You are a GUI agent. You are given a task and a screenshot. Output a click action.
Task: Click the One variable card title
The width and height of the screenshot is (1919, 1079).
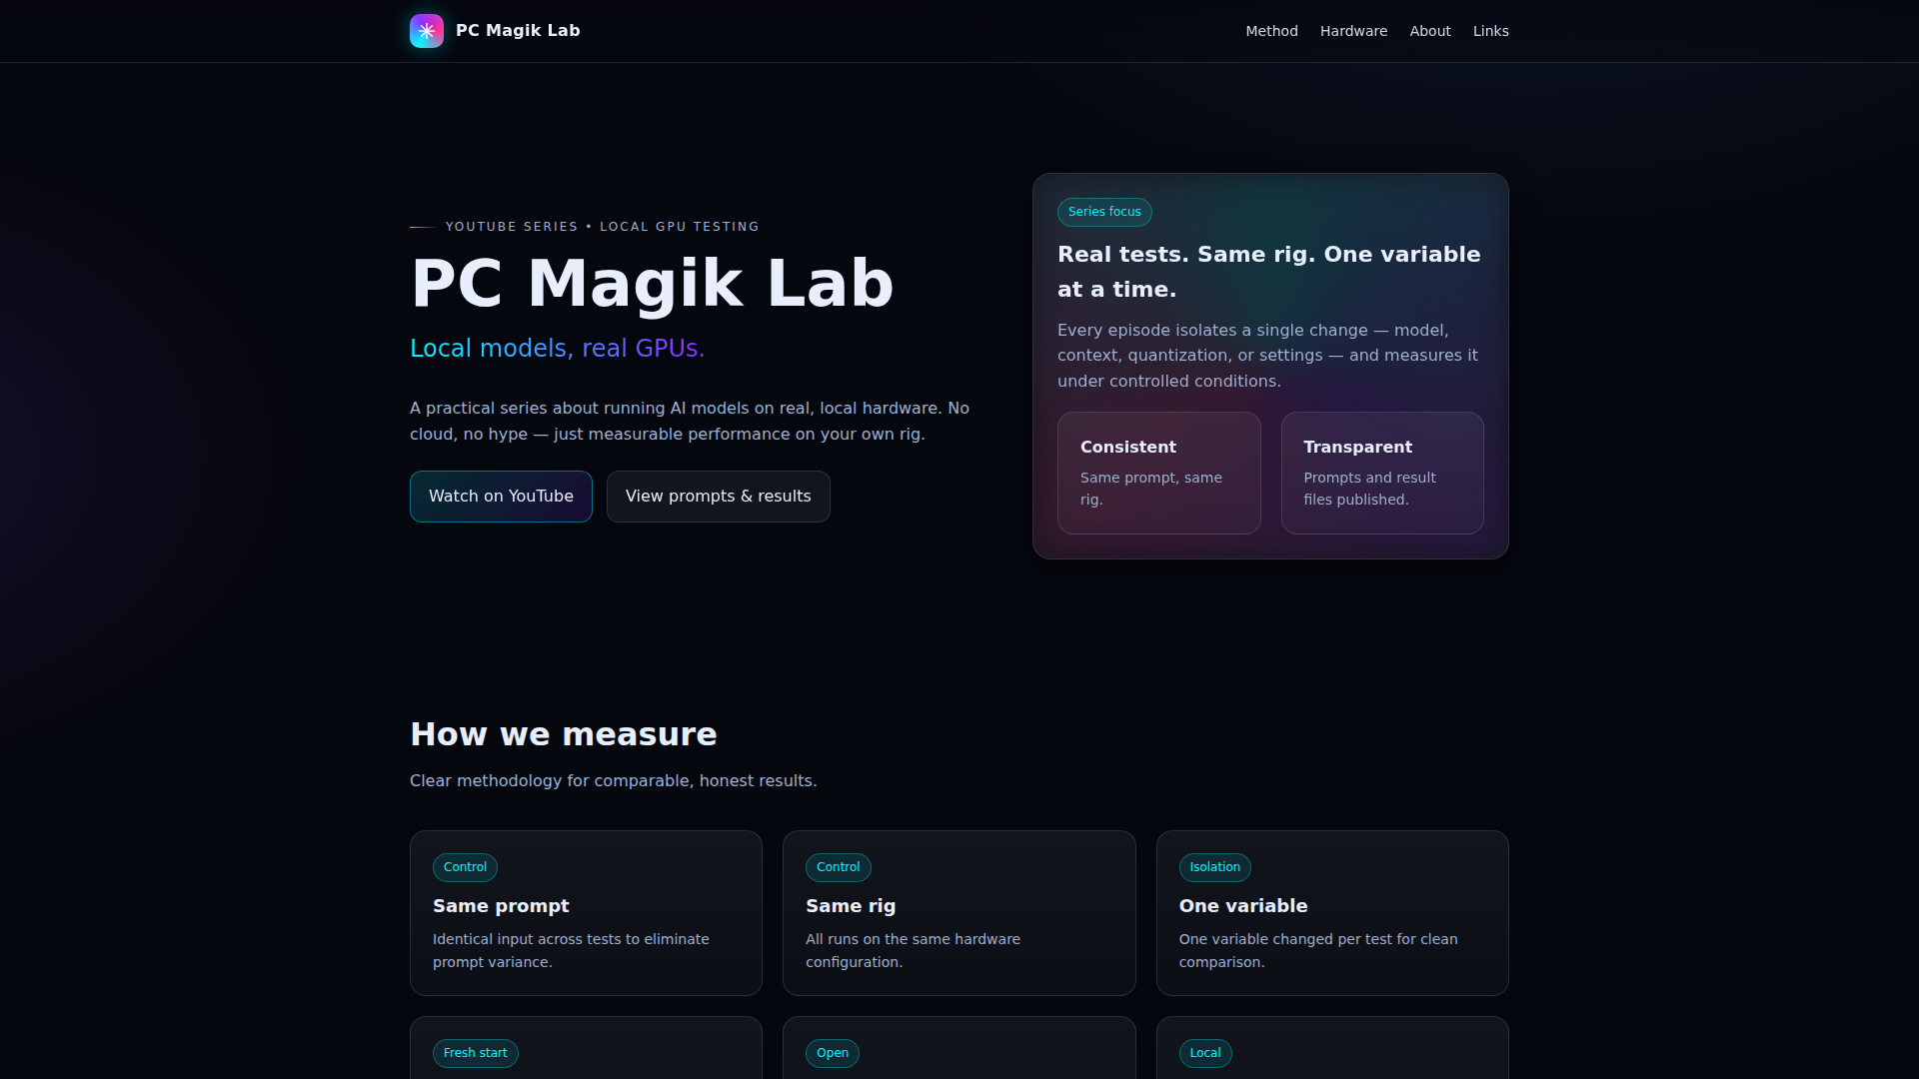(x=1243, y=906)
